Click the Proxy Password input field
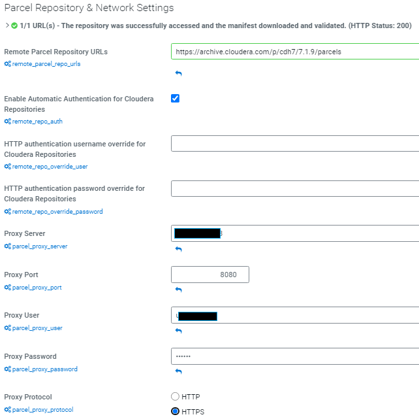Screen dimensions: 419x419 click(295, 356)
